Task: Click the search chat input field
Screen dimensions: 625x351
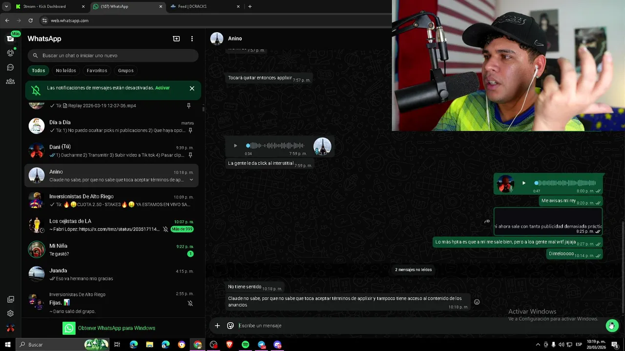Action: click(113, 56)
